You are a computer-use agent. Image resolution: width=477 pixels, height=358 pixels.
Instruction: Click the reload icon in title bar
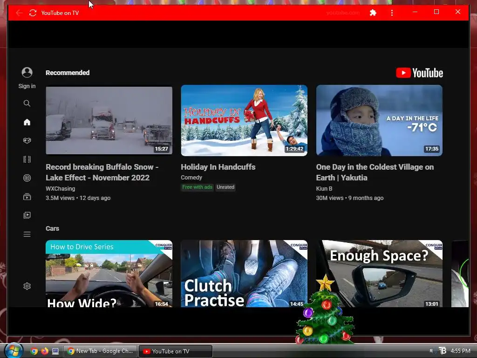coord(33,13)
